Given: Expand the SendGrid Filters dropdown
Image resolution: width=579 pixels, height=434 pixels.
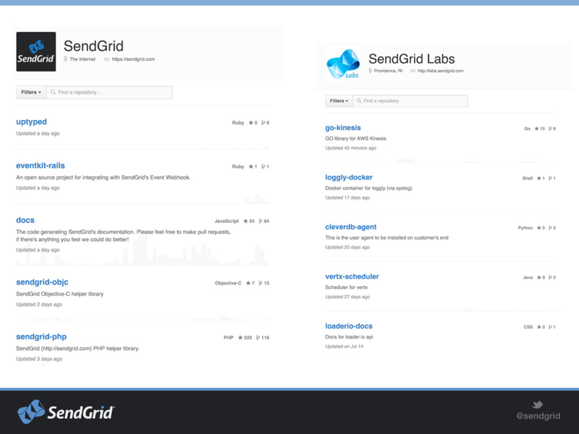Looking at the screenshot, I should pos(31,92).
